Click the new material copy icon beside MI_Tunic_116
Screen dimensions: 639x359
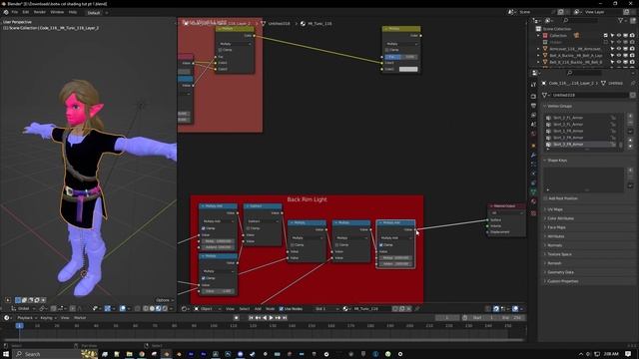click(401, 309)
